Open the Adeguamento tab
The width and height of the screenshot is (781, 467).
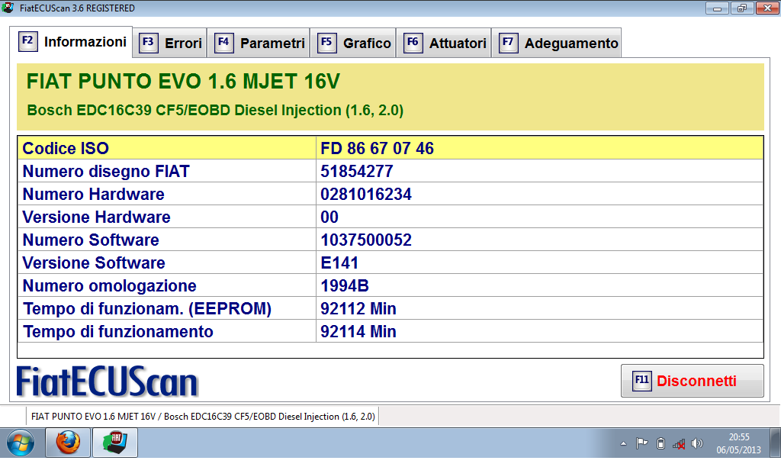tap(556, 43)
